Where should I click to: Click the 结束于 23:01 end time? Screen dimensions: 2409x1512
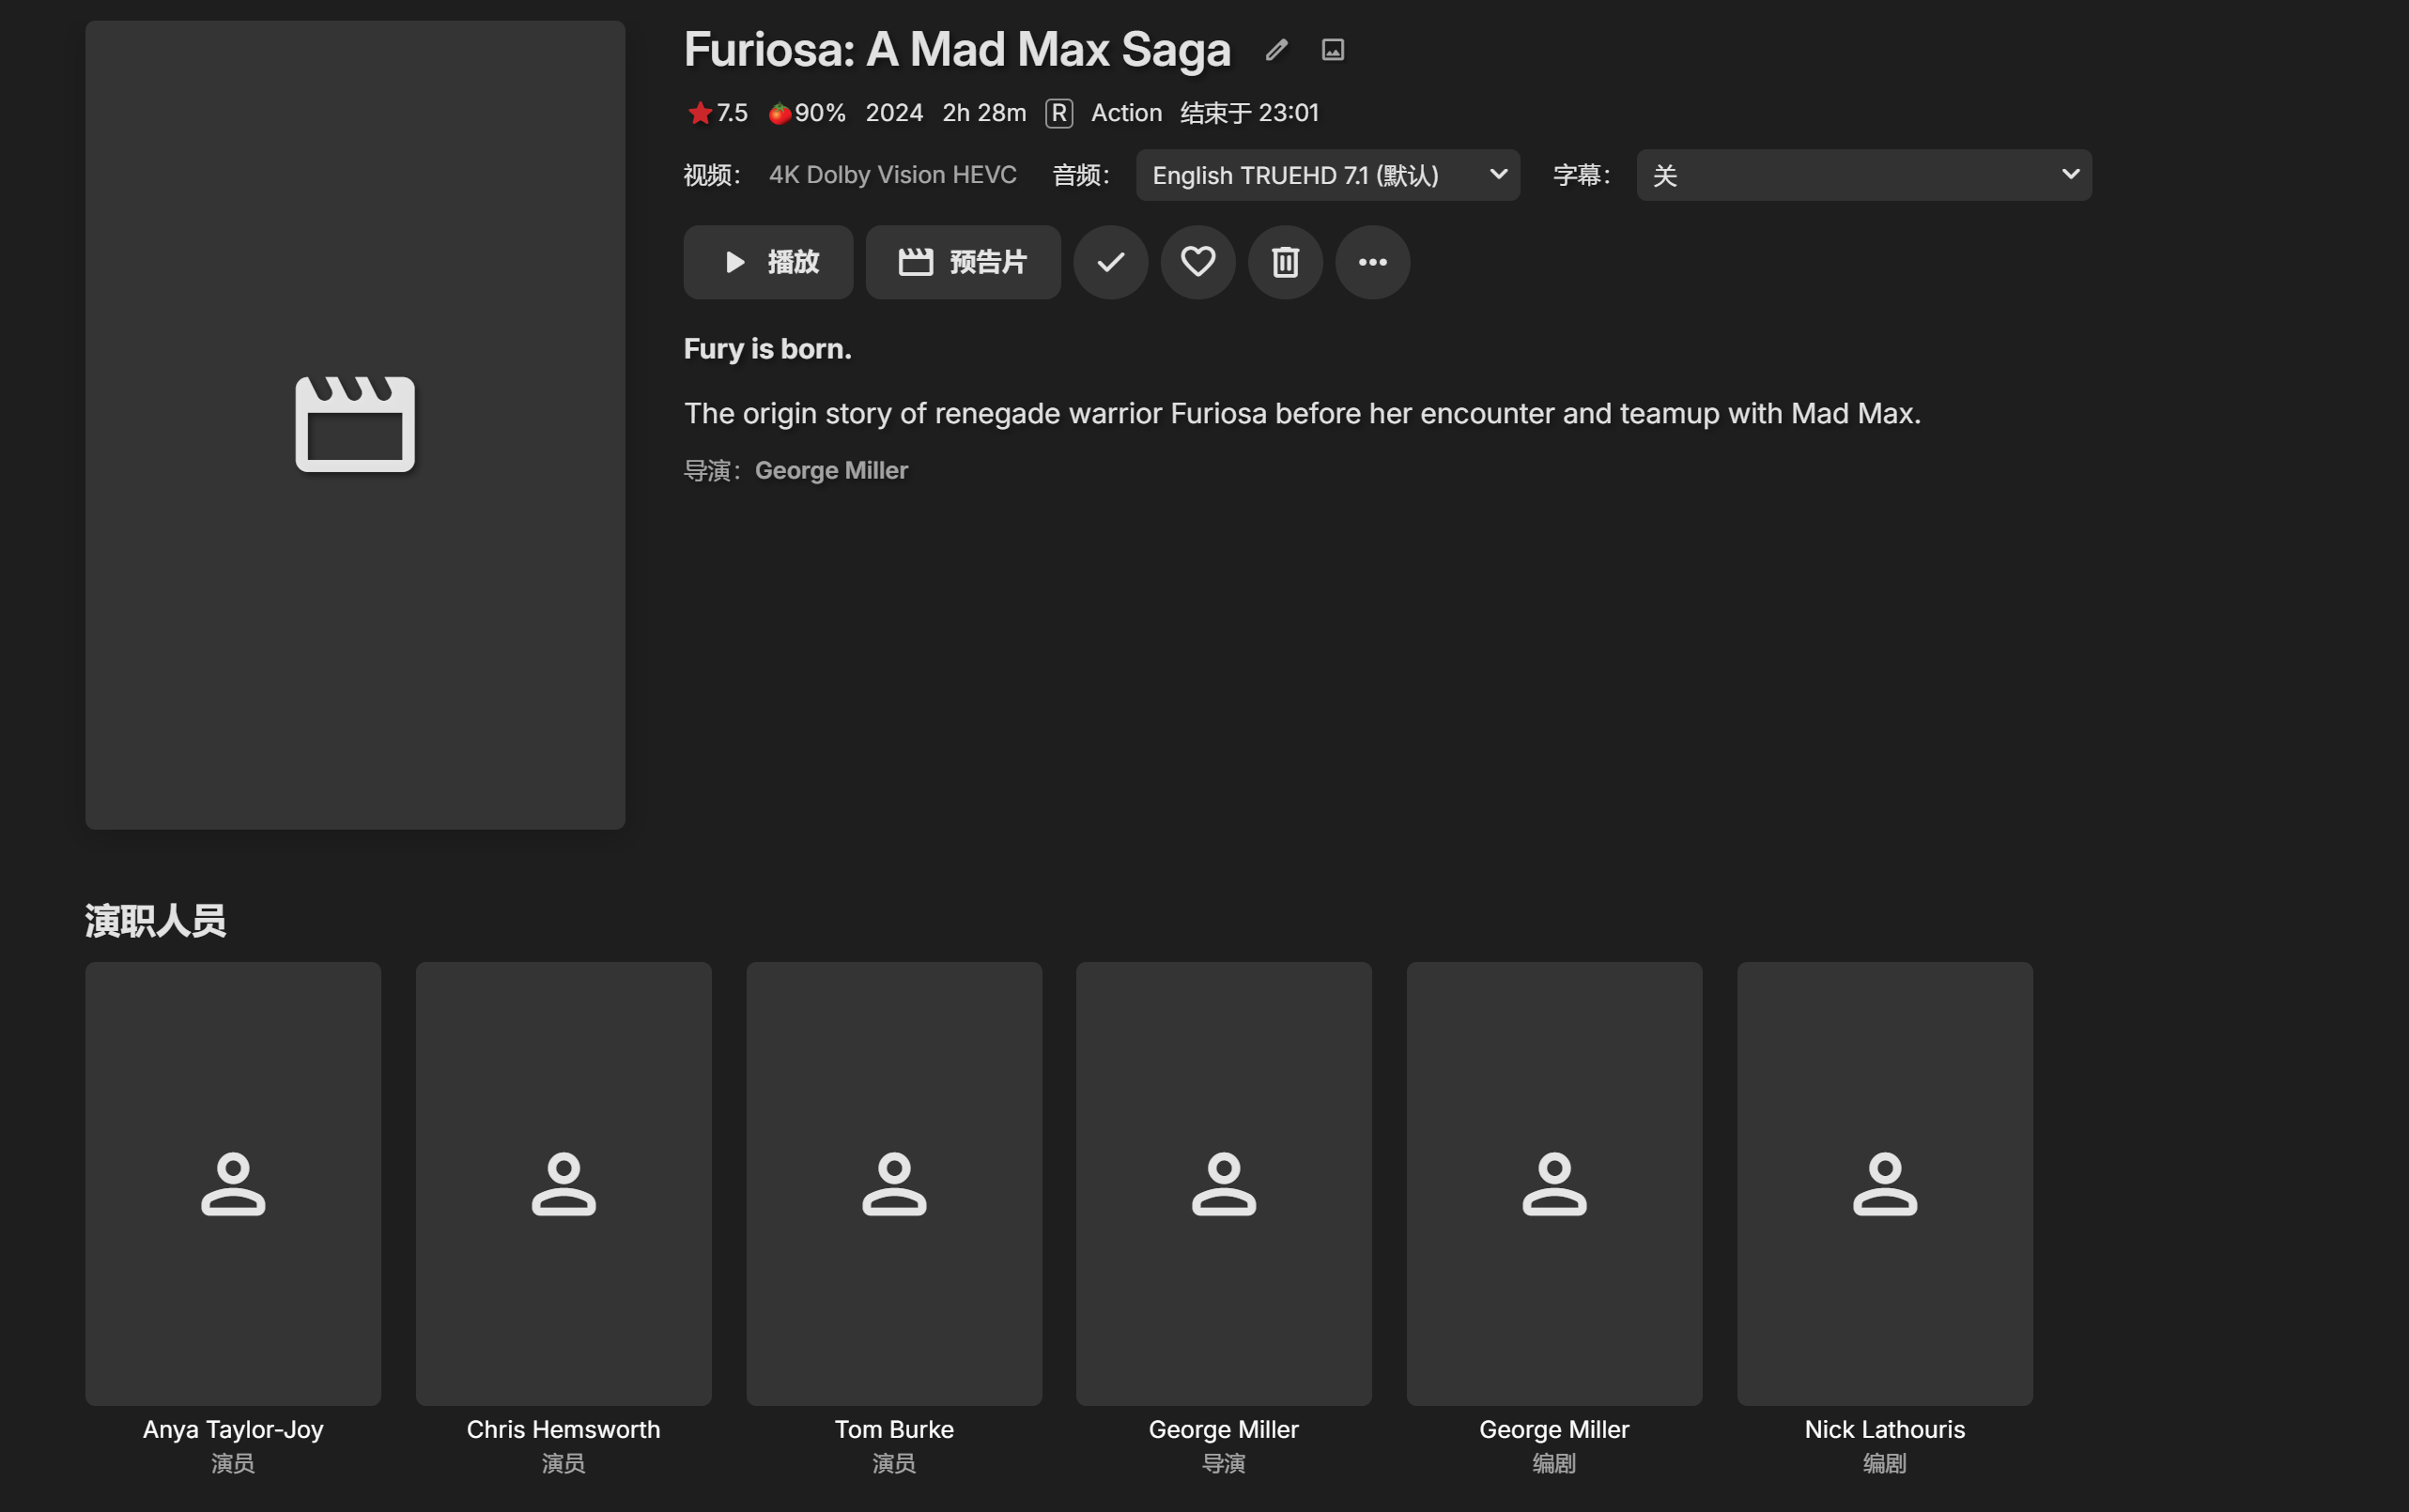pyautogui.click(x=1249, y=113)
